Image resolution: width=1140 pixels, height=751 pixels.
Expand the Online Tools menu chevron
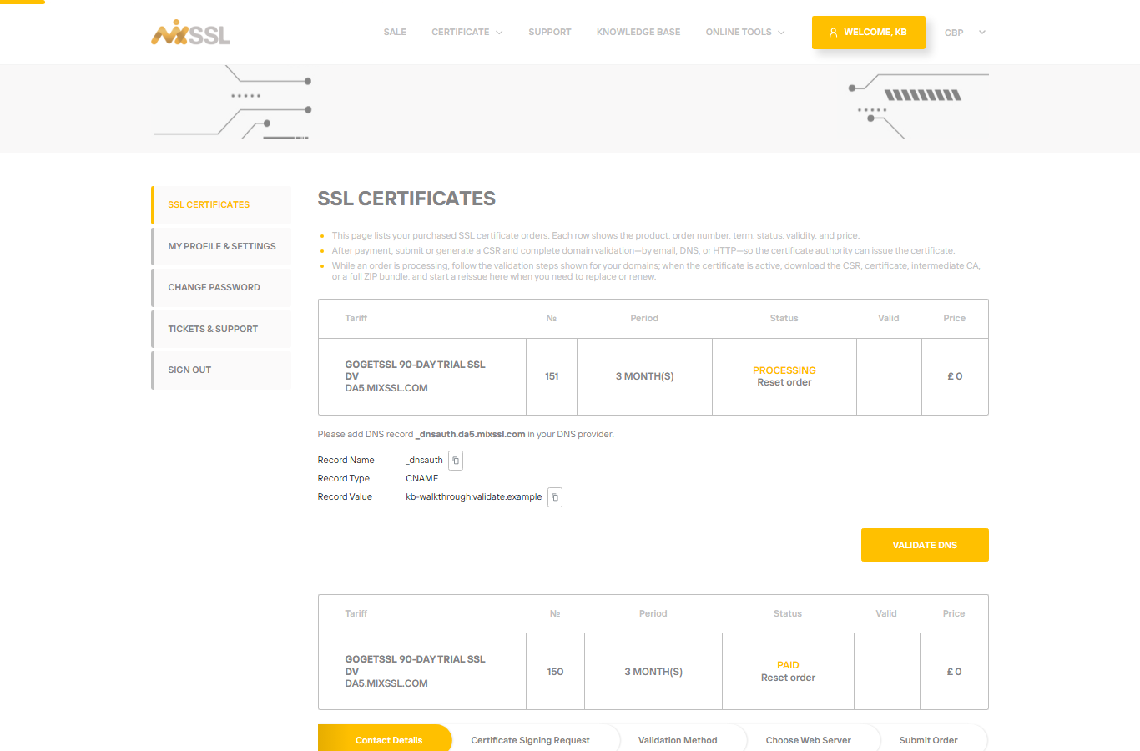point(781,33)
